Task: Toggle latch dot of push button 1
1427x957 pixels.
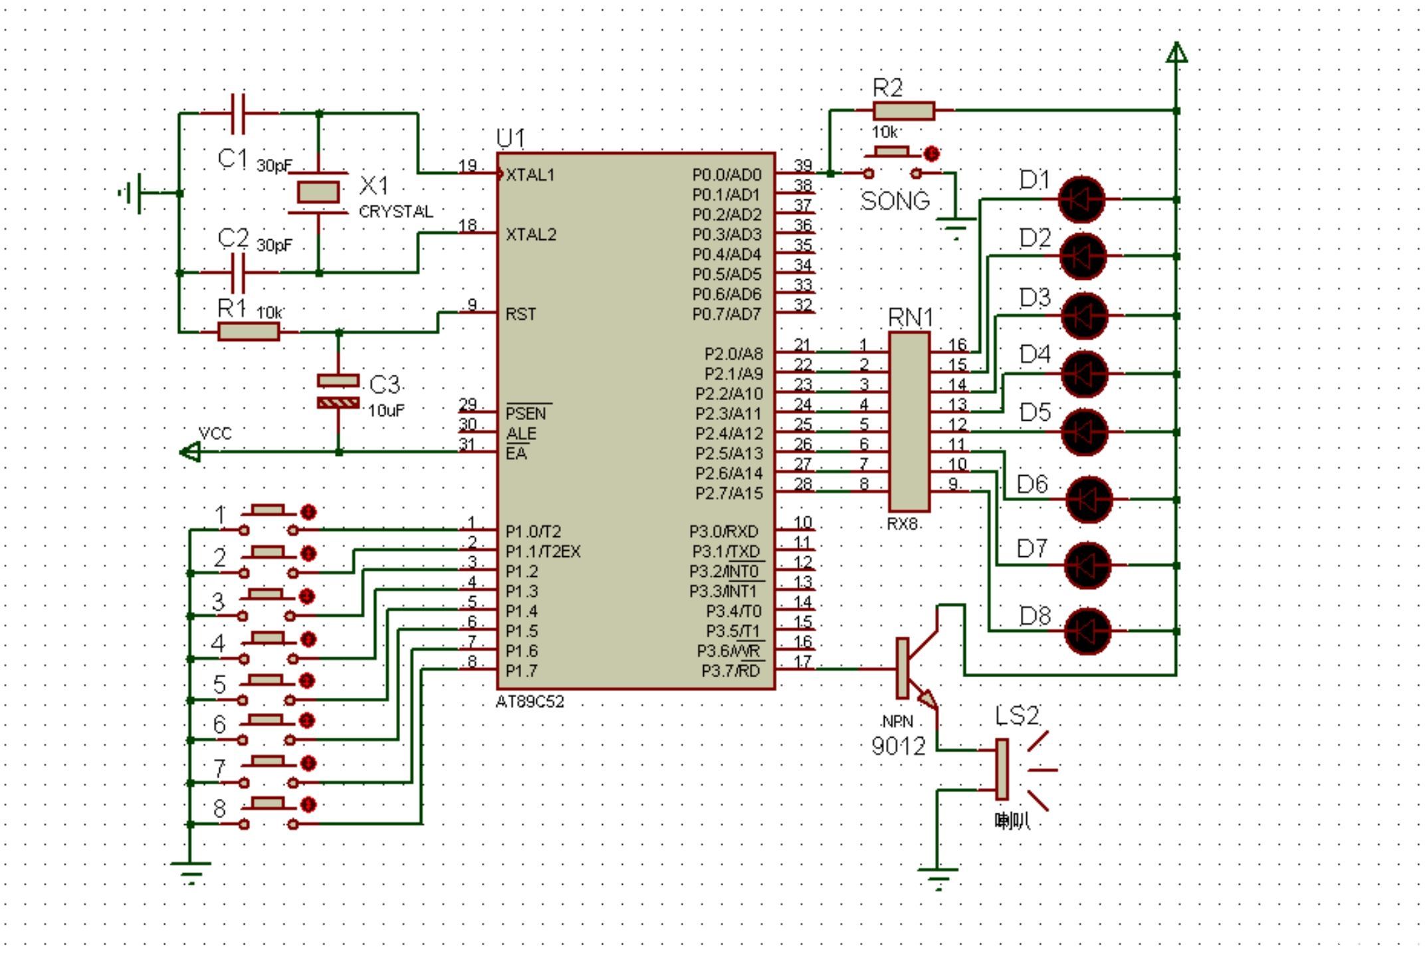Action: click(x=308, y=512)
